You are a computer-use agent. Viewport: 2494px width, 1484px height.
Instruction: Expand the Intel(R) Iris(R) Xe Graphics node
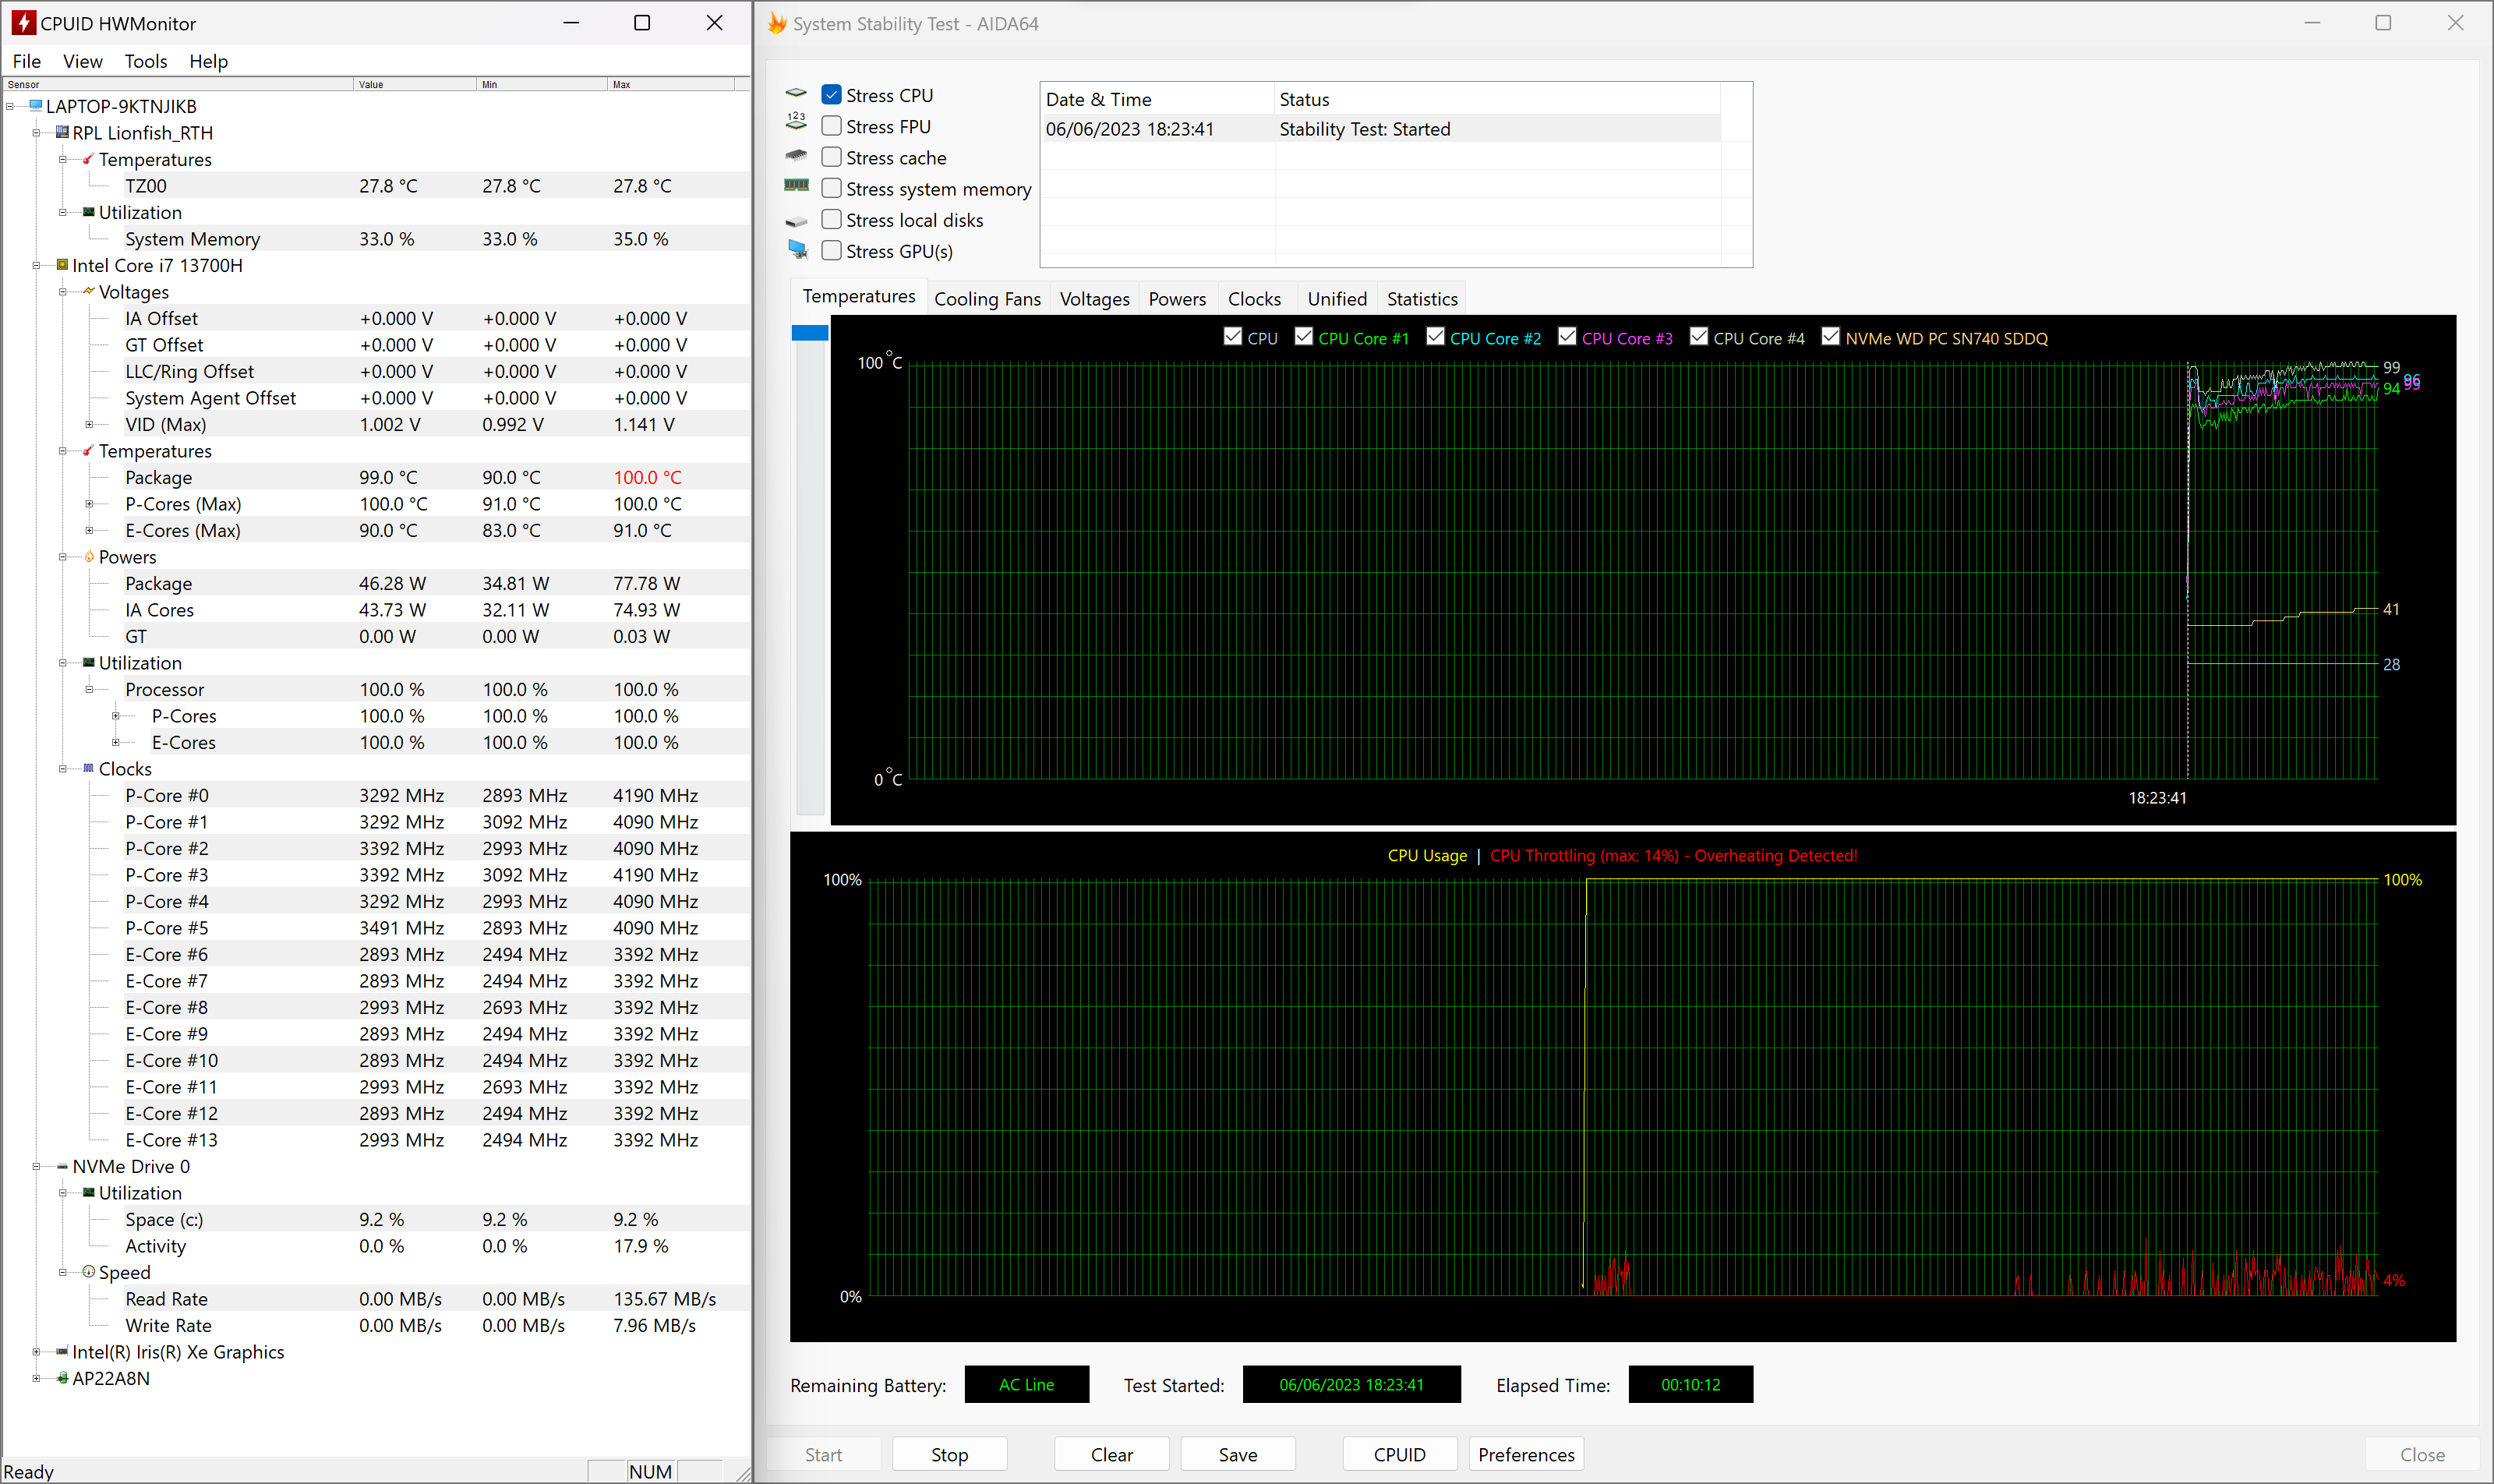pyautogui.click(x=36, y=1352)
